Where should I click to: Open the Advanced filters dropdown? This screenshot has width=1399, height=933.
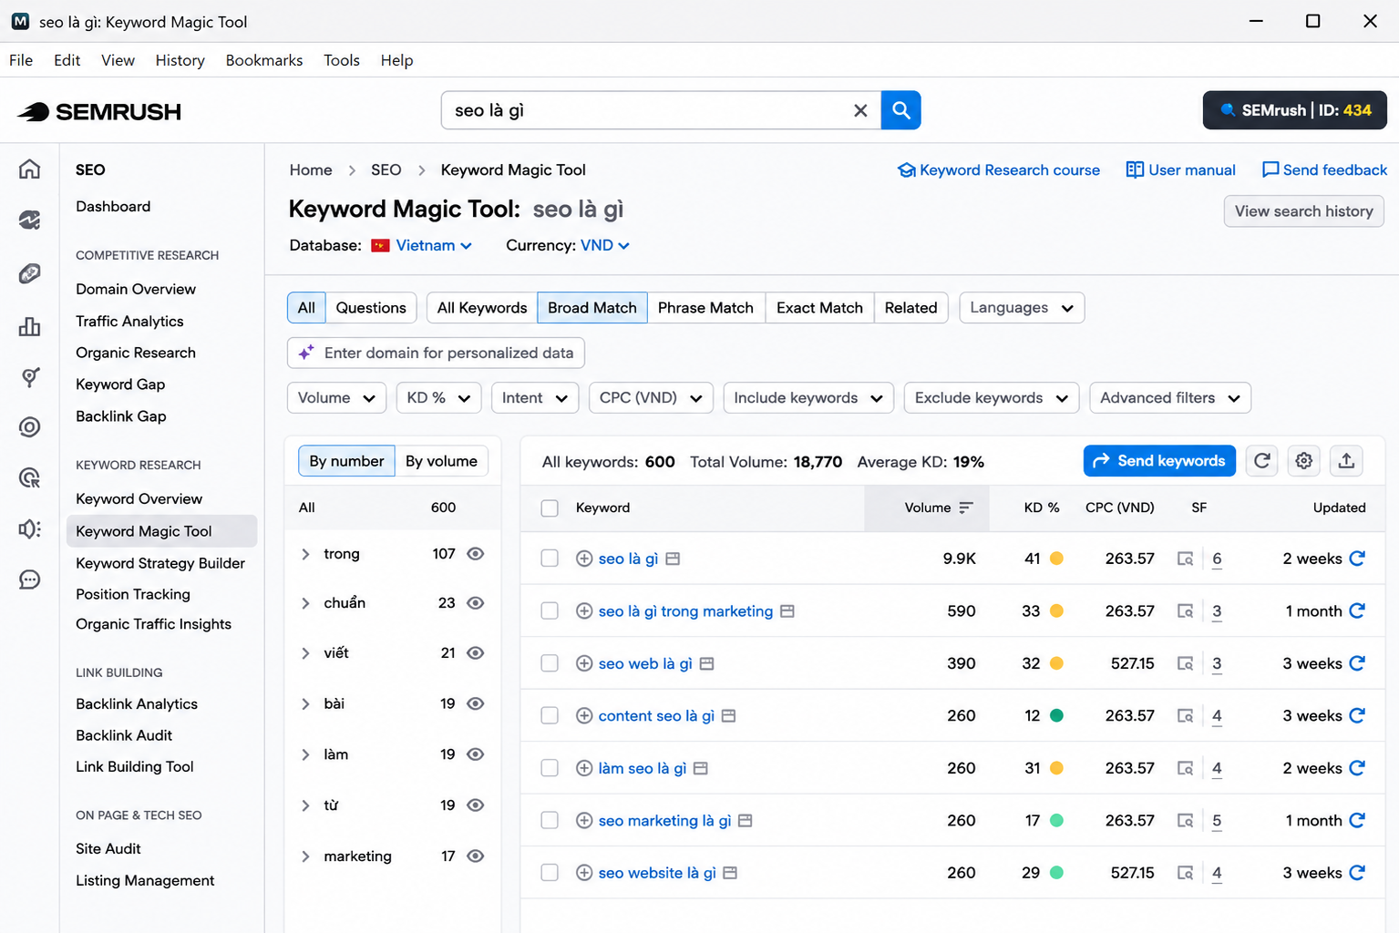[x=1170, y=398]
